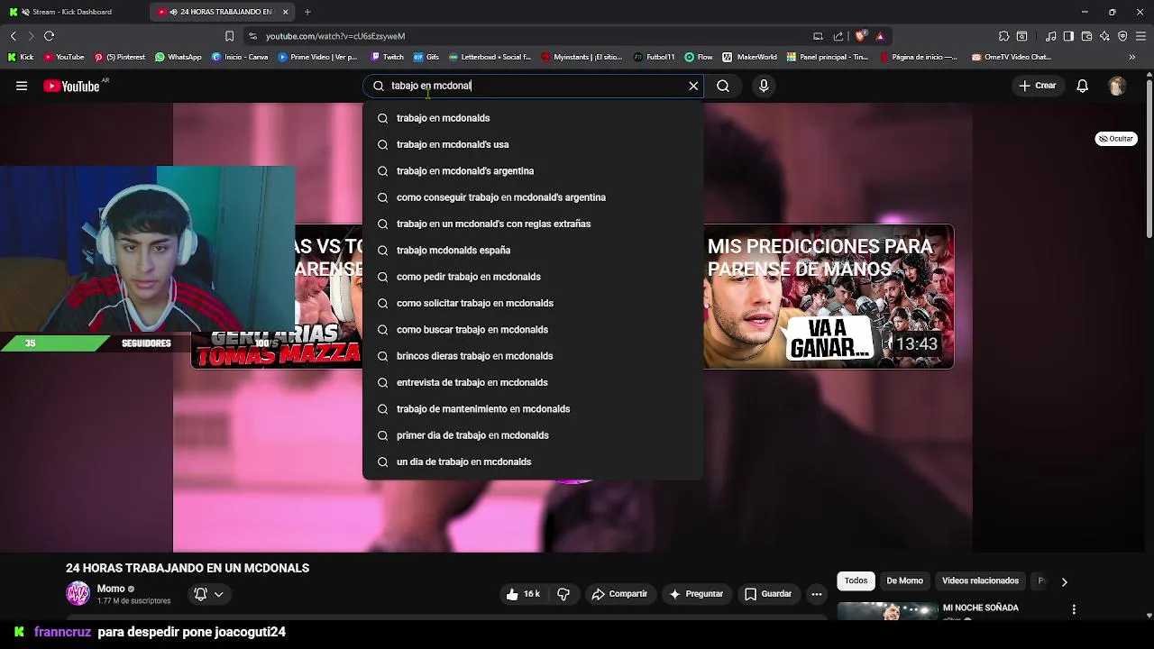Clear the search box with the X

click(693, 86)
